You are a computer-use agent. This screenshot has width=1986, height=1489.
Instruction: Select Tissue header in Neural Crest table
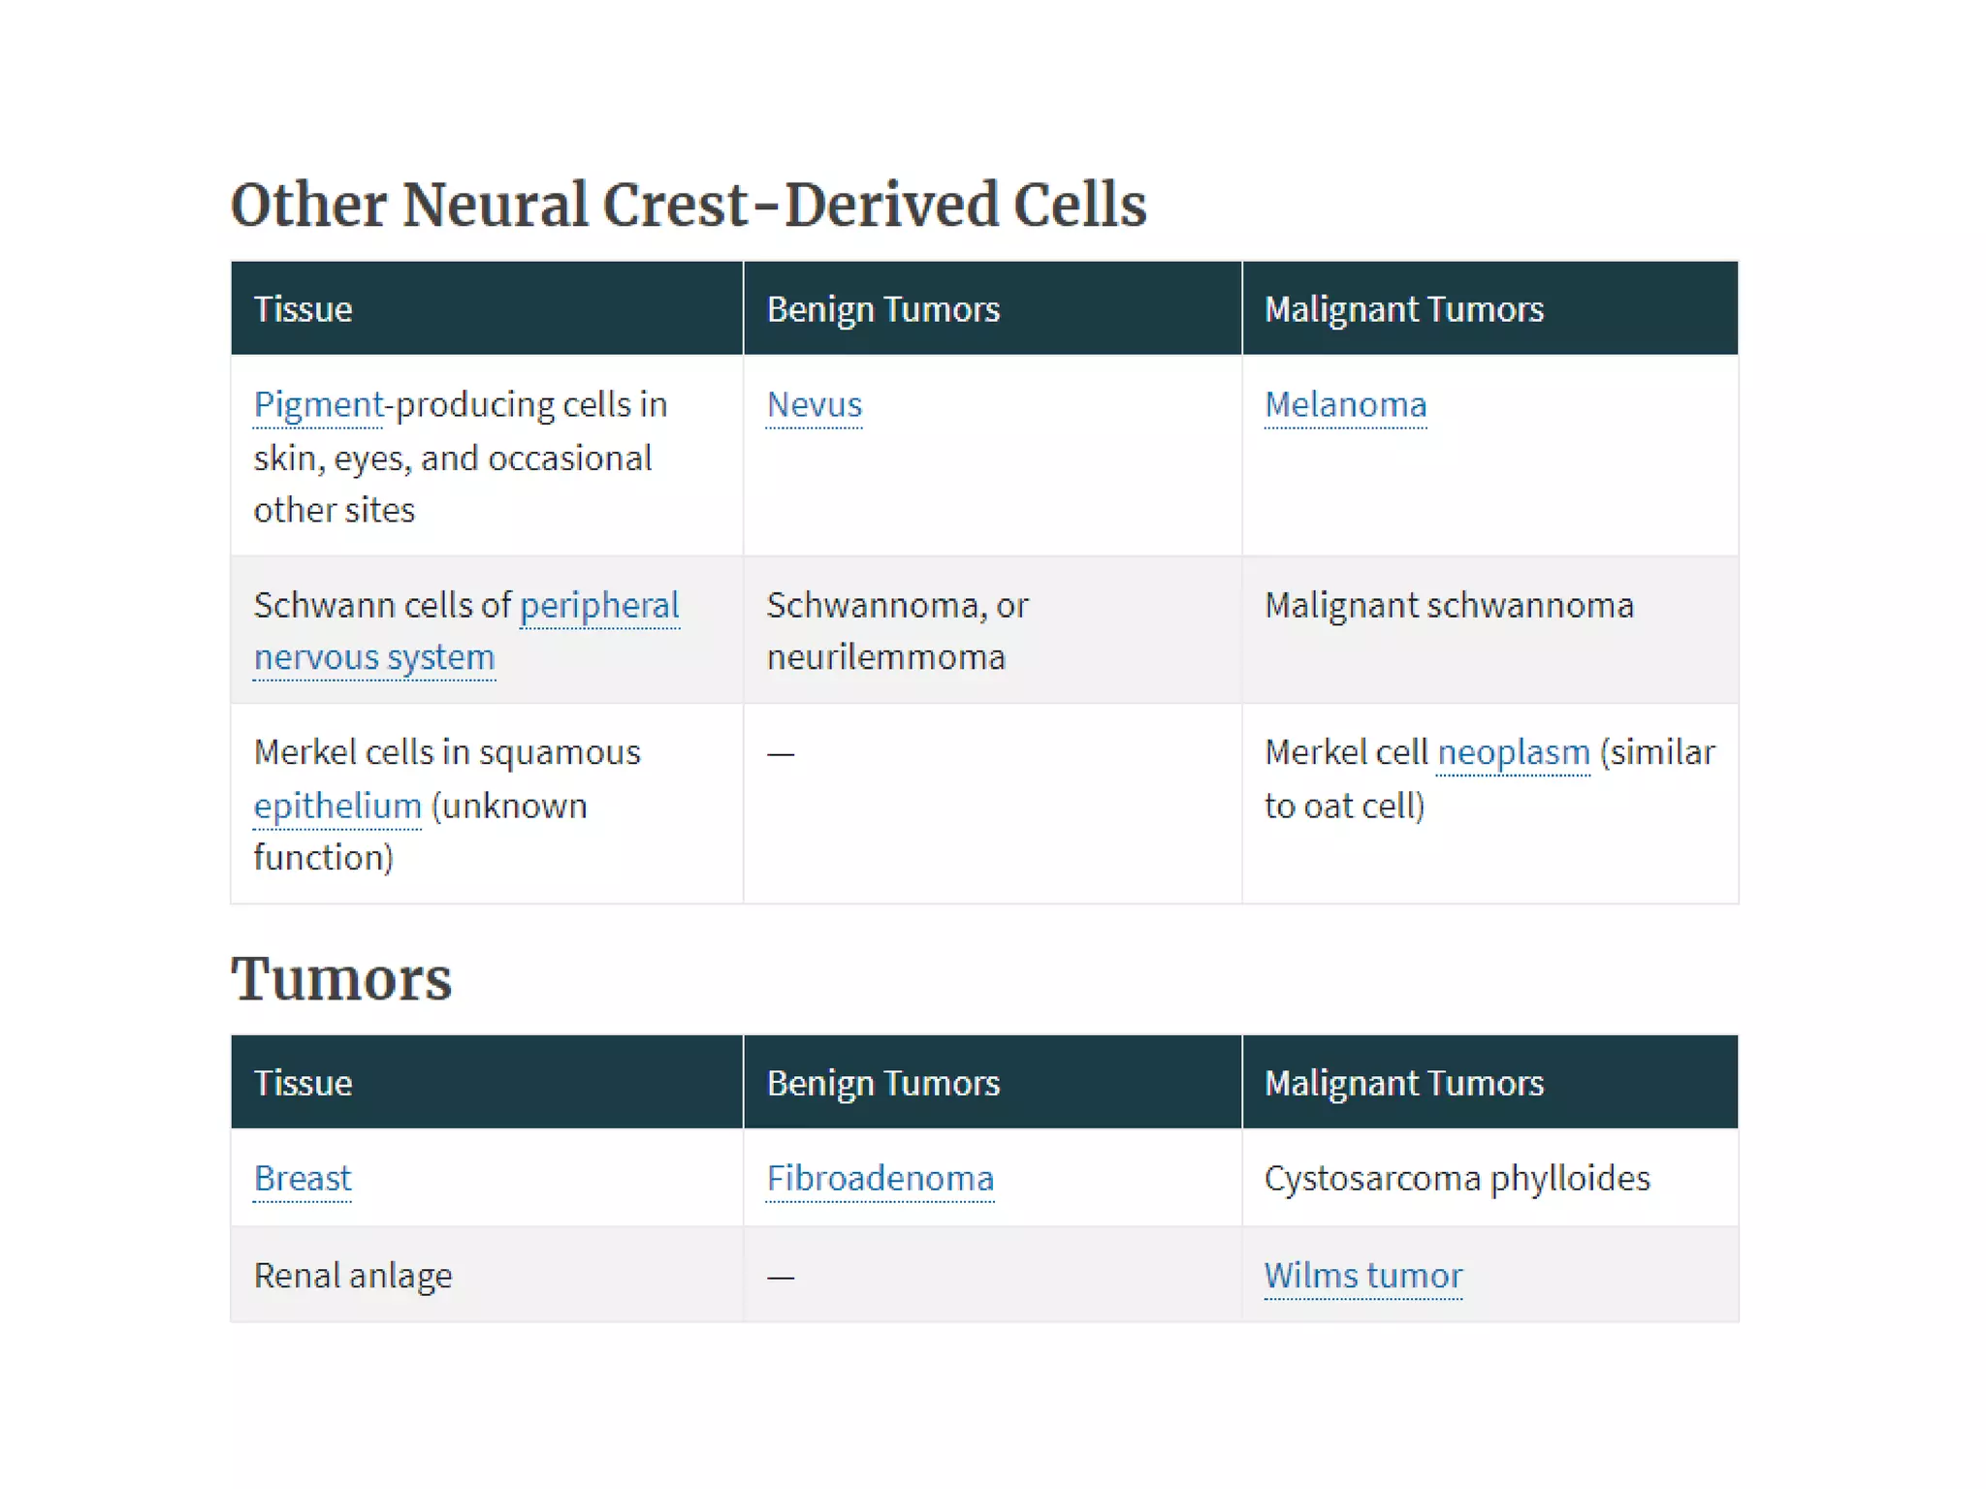pos(303,309)
